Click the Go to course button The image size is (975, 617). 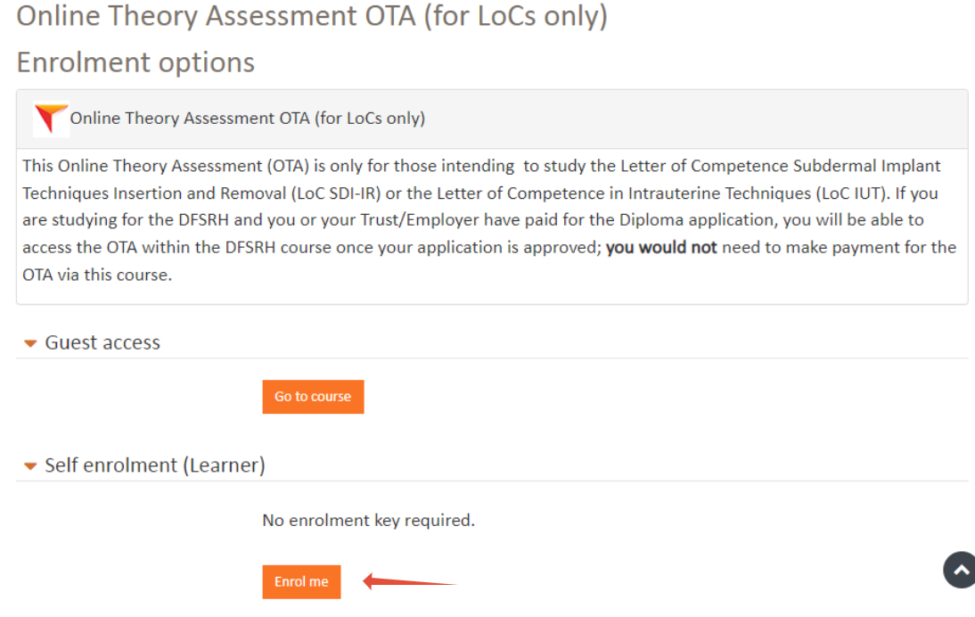313,397
